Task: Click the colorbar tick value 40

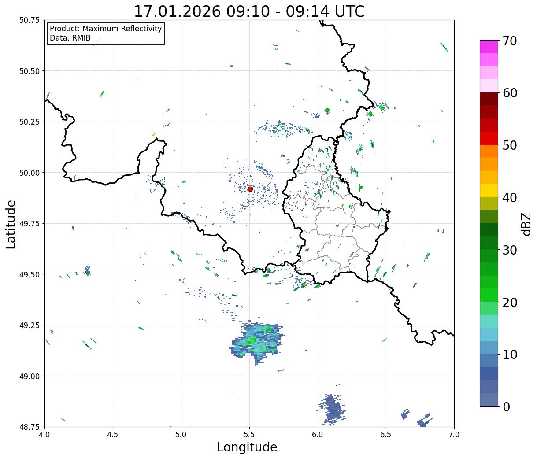Action: click(510, 198)
